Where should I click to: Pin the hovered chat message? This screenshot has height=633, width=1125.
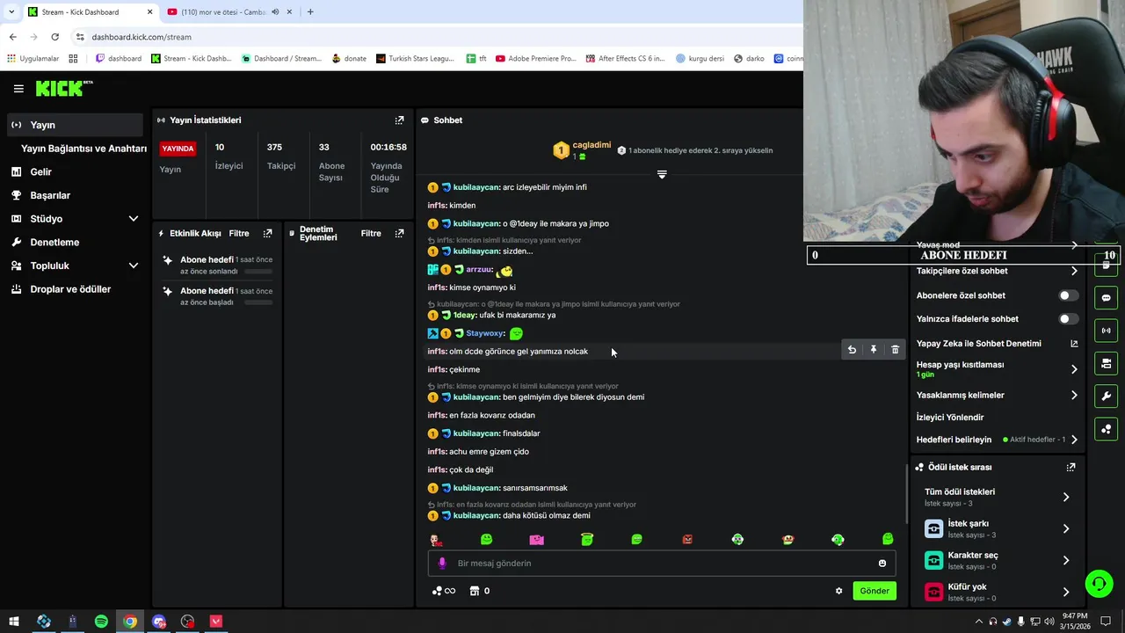pos(874,350)
